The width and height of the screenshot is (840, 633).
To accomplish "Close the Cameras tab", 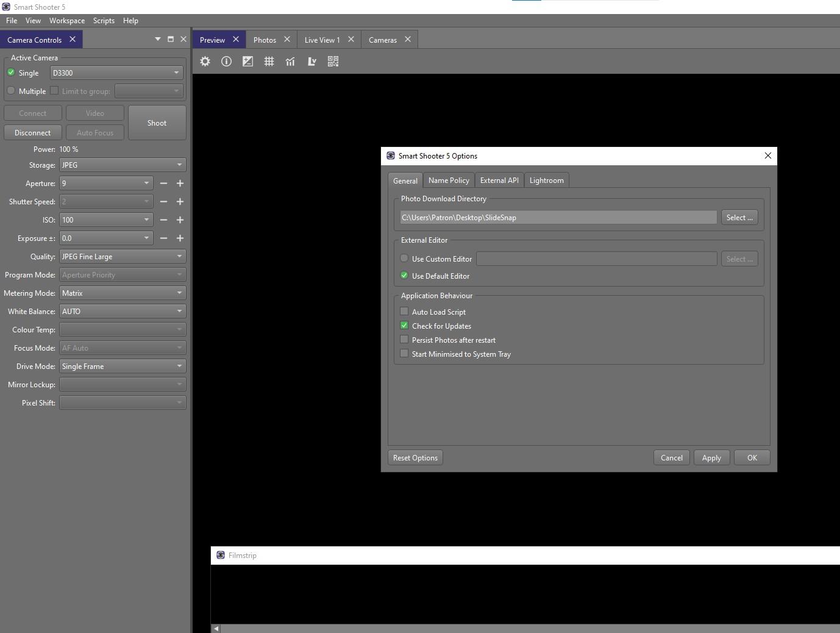I will (x=408, y=39).
